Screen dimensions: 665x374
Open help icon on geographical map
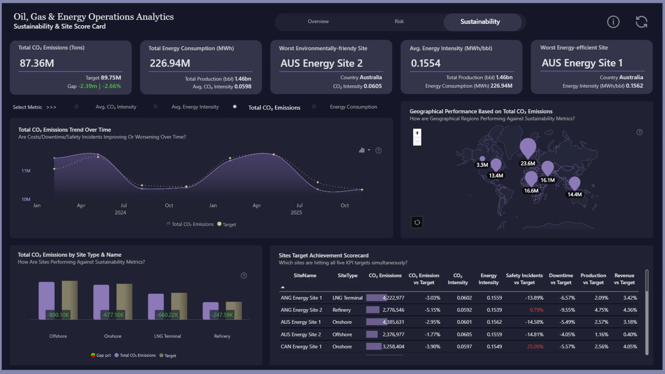pos(639,132)
